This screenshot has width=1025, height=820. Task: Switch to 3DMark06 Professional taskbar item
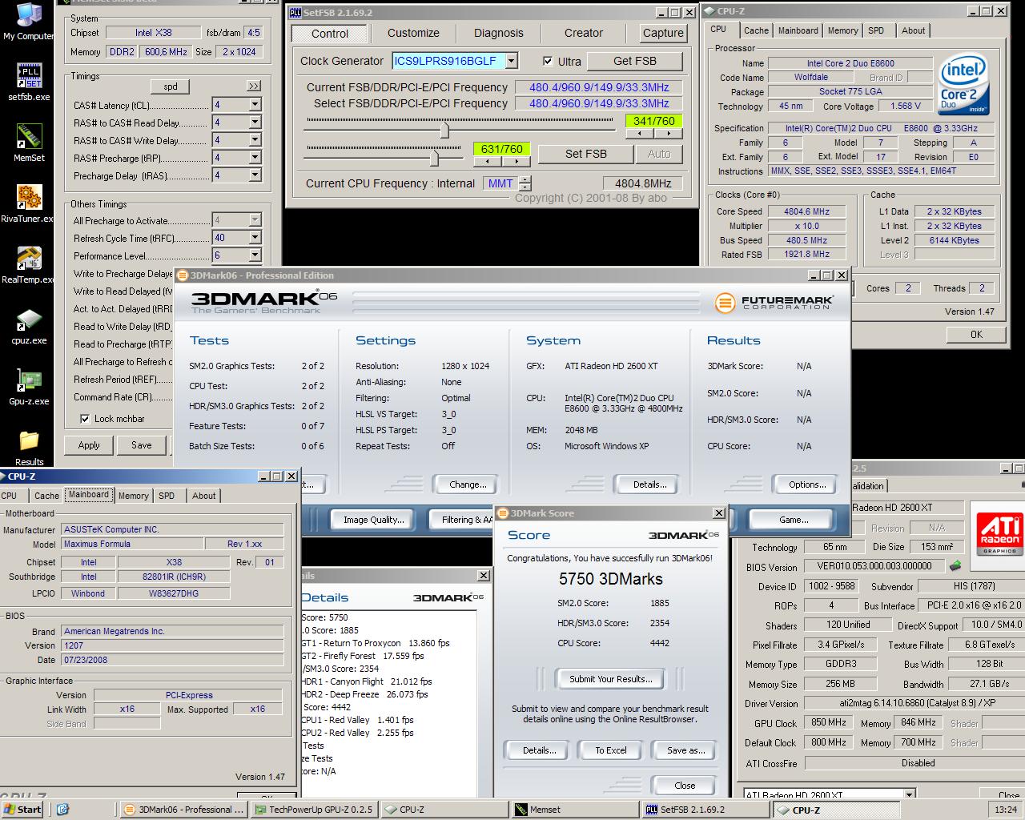185,810
